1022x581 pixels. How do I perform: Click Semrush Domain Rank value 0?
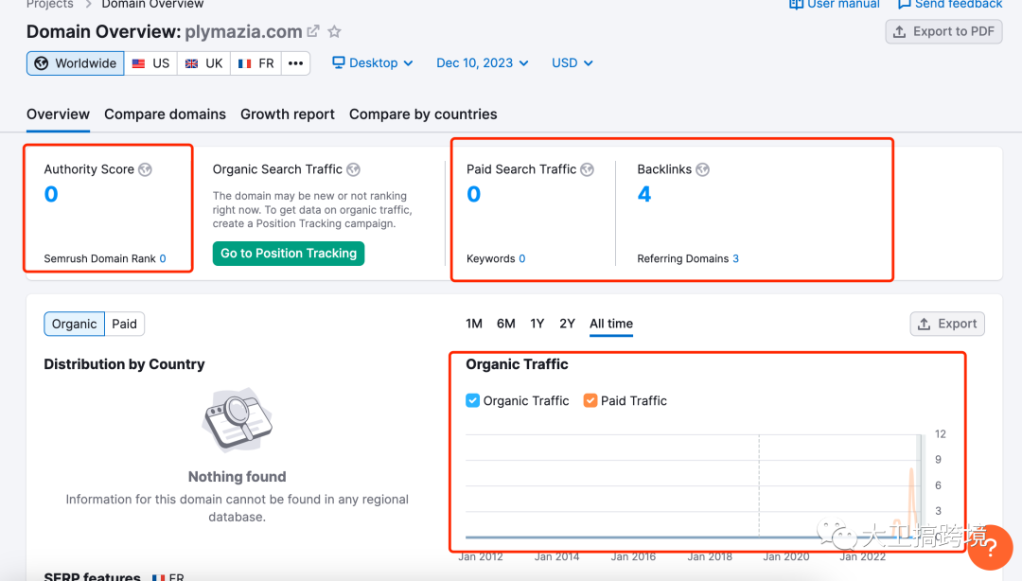163,259
